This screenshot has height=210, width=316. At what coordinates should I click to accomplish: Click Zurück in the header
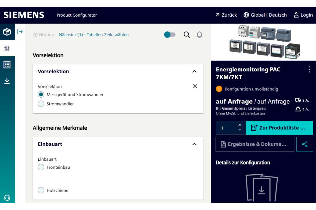tap(226, 15)
